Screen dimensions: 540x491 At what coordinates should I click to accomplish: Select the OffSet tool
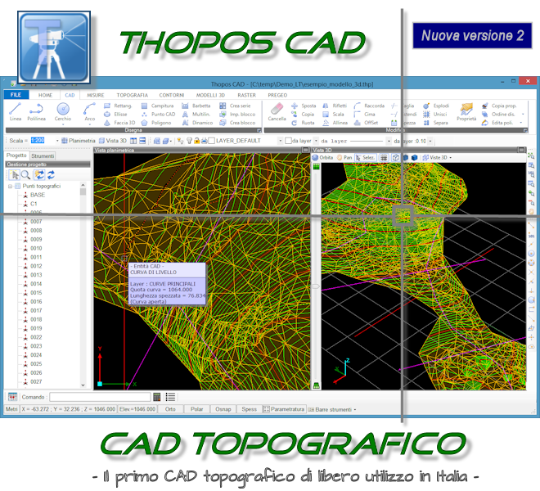point(366,123)
